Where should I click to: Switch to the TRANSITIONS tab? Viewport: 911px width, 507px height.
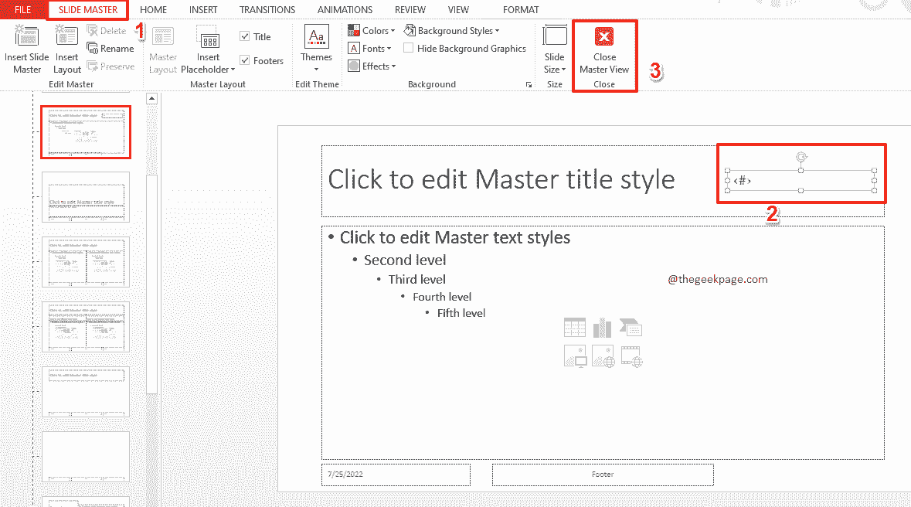(267, 10)
